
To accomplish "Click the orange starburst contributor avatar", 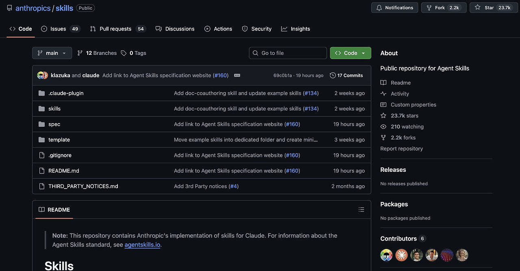I will point(402,255).
